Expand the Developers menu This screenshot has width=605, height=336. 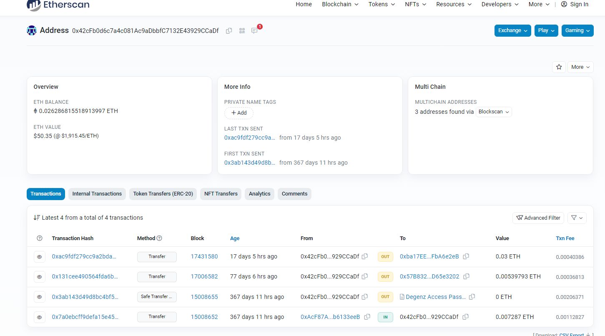500,4
